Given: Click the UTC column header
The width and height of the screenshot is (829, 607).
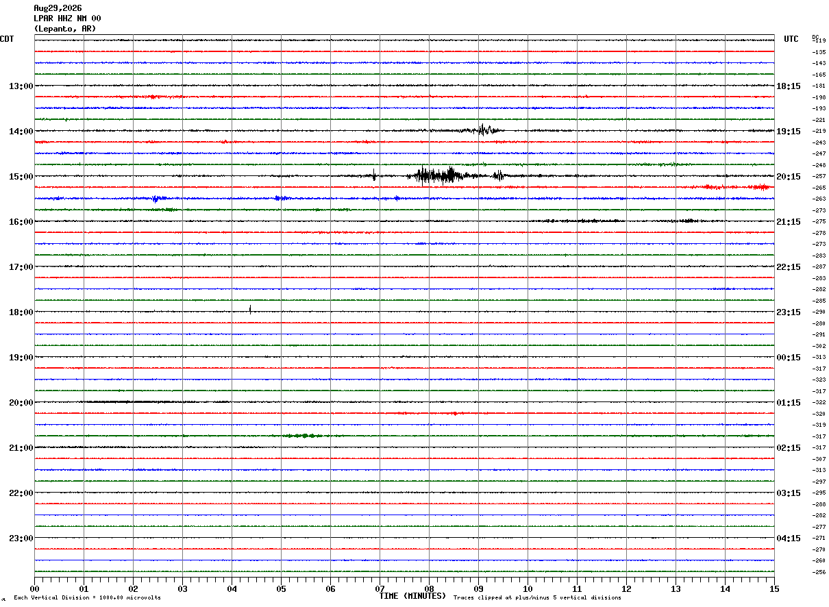Looking at the screenshot, I should click(x=791, y=39).
